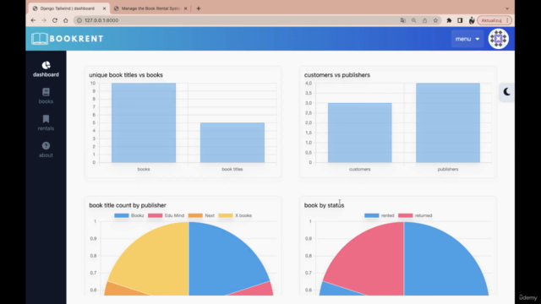Viewport: 541px width, 304px height.
Task: Open the Chrome three-dot menu
Action: [507, 20]
